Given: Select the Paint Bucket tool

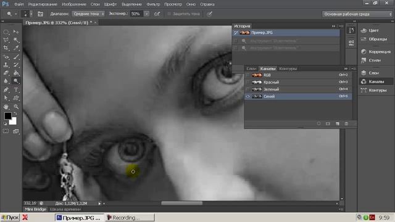Looking at the screenshot, I should (x=16, y=73).
